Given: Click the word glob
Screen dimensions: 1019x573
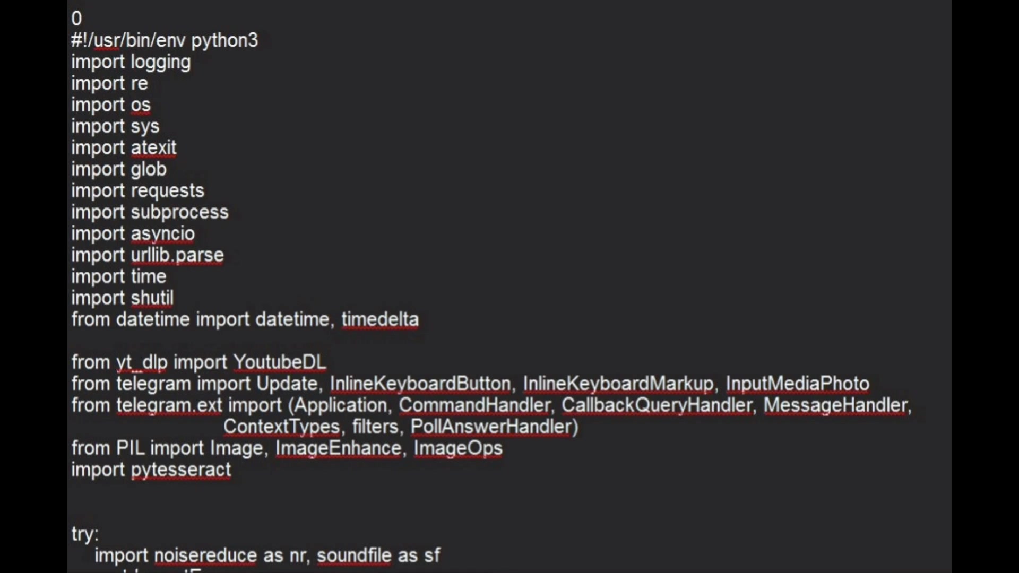Looking at the screenshot, I should 149,170.
